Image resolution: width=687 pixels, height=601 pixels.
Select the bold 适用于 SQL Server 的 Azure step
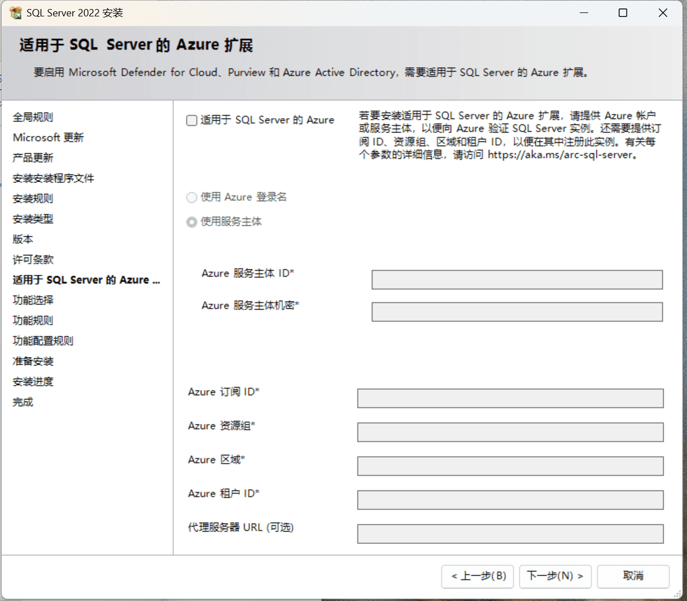86,280
